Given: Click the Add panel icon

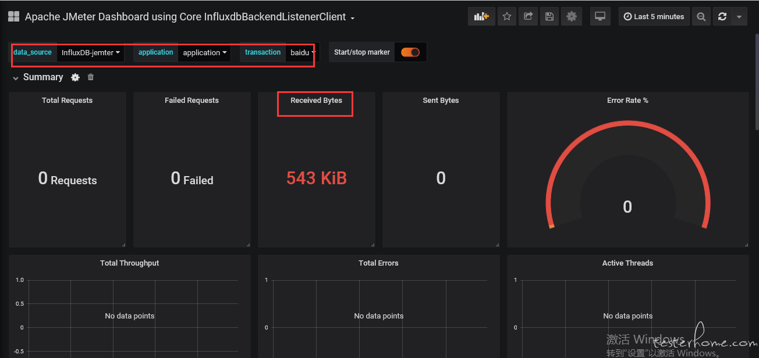Looking at the screenshot, I should (x=481, y=17).
